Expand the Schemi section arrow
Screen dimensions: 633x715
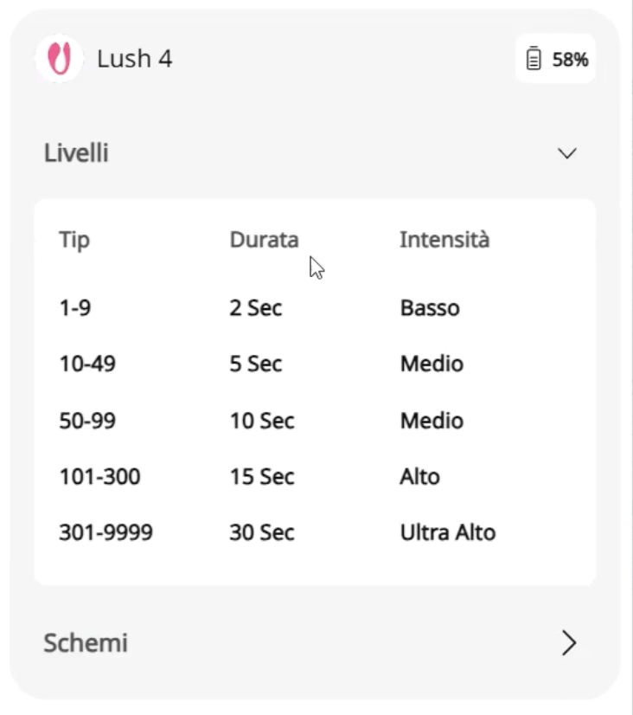point(568,643)
